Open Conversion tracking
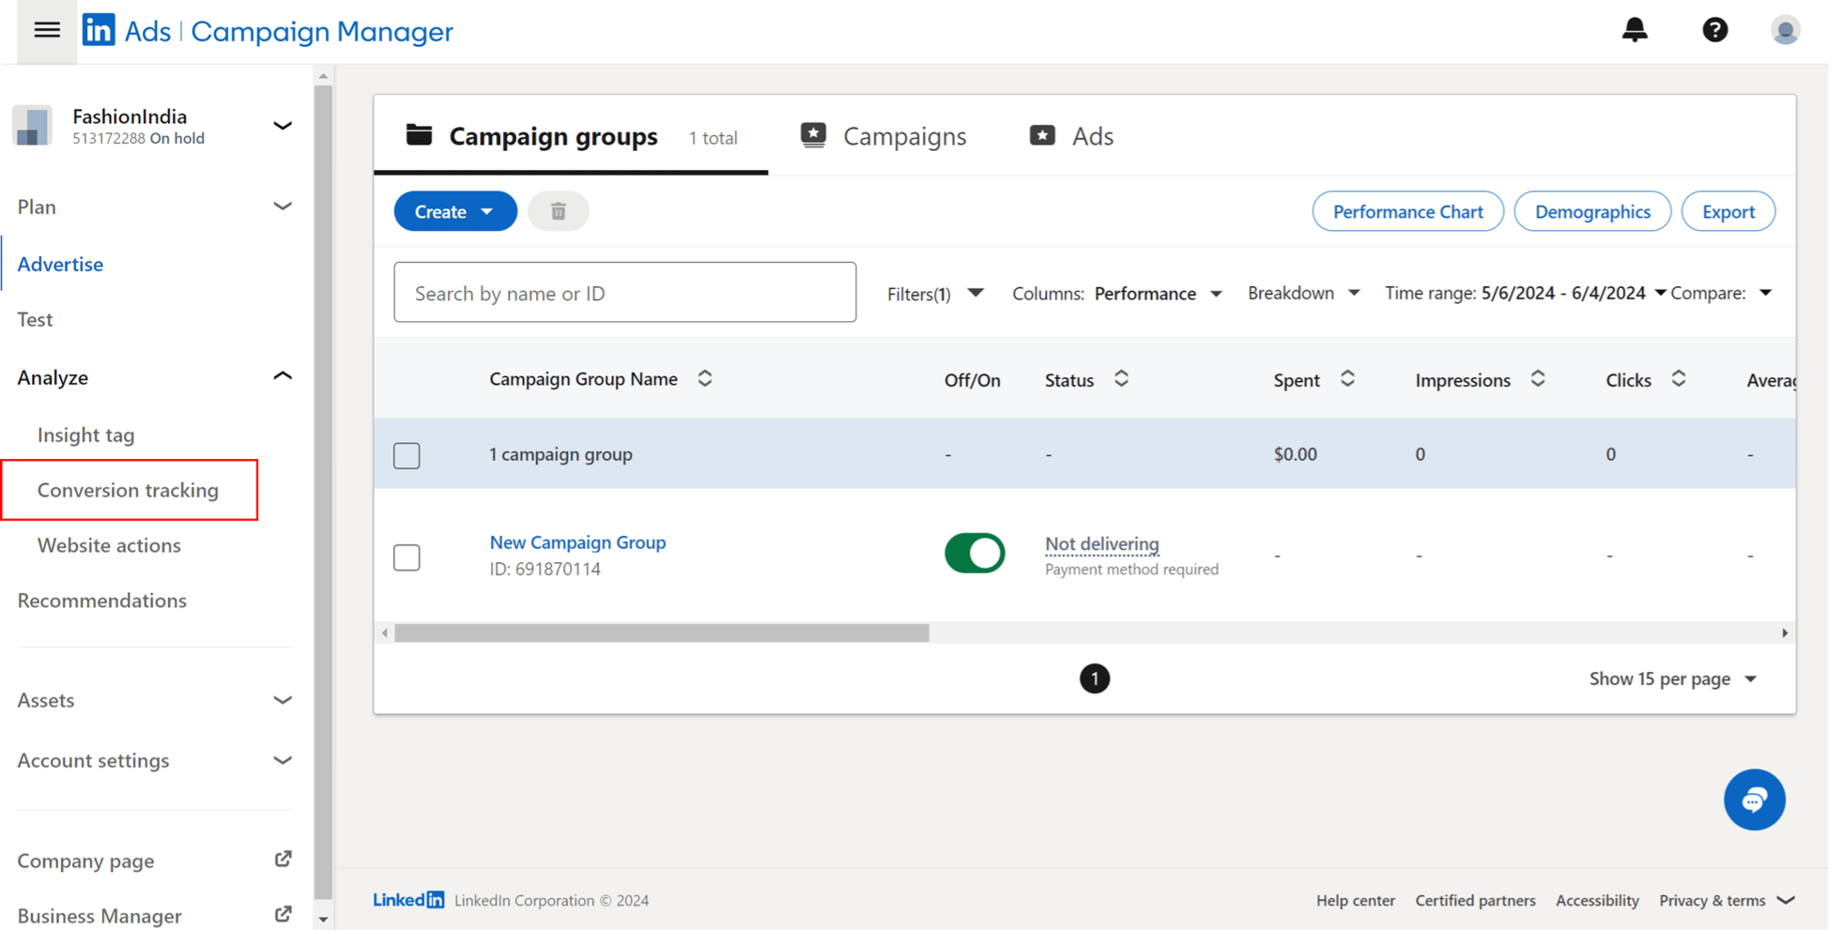Image resolution: width=1834 pixels, height=934 pixels. [x=128, y=490]
